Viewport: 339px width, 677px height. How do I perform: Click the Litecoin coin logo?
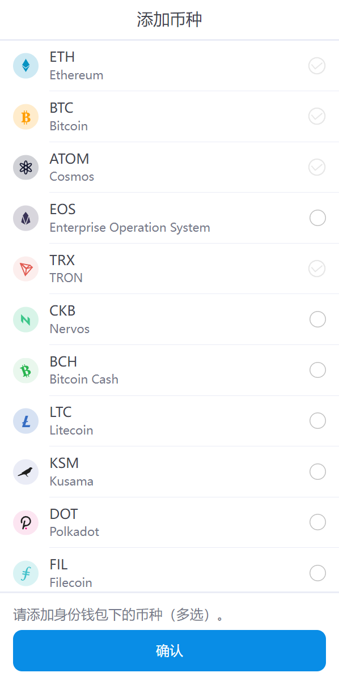coord(26,420)
